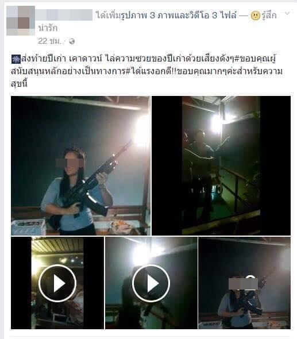Play the video with striped ceiling
Screen dimensions: 297x339
[x=57, y=283]
